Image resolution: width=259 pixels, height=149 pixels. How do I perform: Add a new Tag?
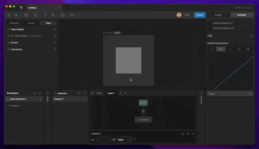coord(251,36)
